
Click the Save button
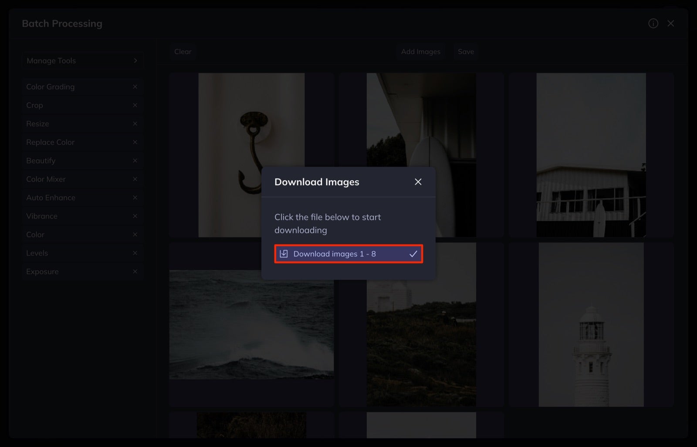[x=466, y=51]
